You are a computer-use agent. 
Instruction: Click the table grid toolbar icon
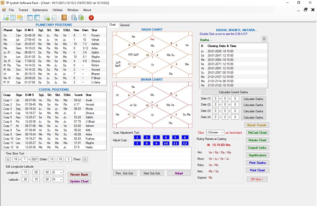13,18
